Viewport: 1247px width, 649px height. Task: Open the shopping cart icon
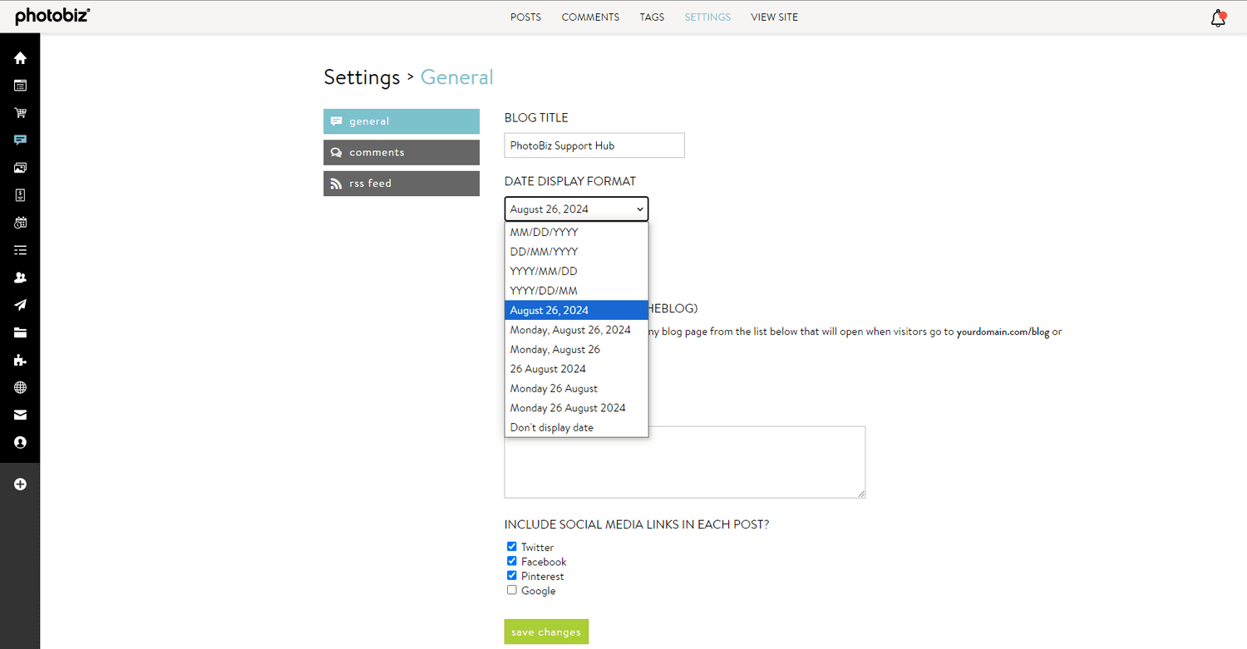20,113
